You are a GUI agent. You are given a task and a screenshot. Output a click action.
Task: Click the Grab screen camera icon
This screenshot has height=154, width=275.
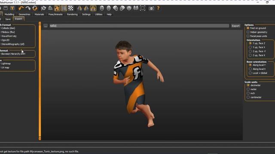151,8
